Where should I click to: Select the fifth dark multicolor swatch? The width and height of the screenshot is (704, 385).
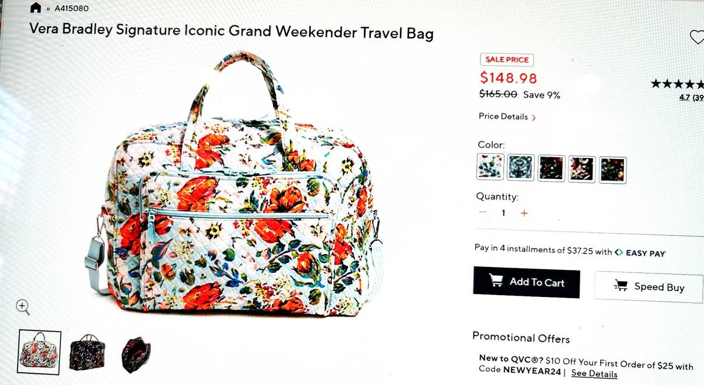click(x=613, y=170)
